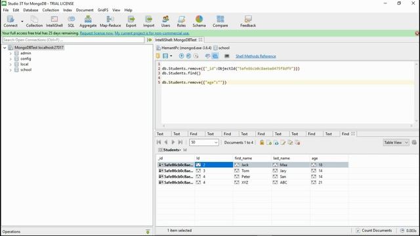
Task: Open the Connect dropdown arrow
Action: point(22,22)
